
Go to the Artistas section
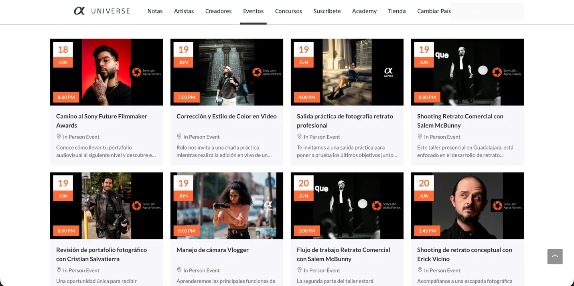(184, 11)
